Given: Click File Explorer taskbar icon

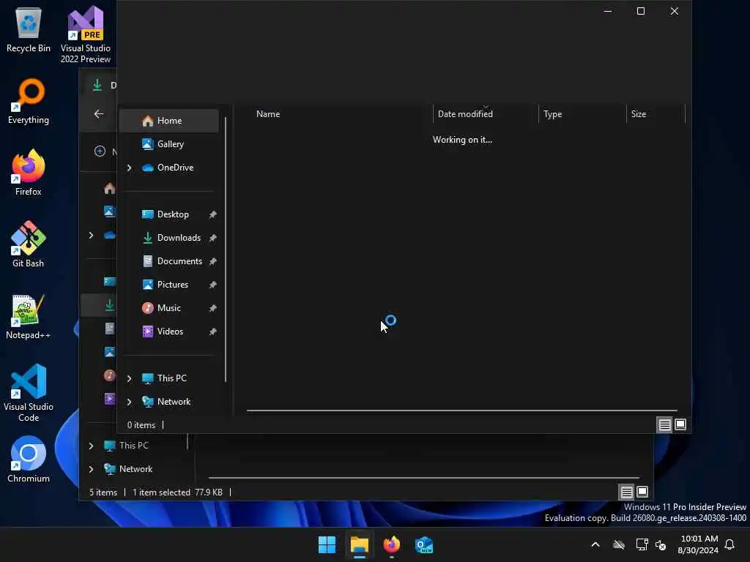Looking at the screenshot, I should [360, 544].
